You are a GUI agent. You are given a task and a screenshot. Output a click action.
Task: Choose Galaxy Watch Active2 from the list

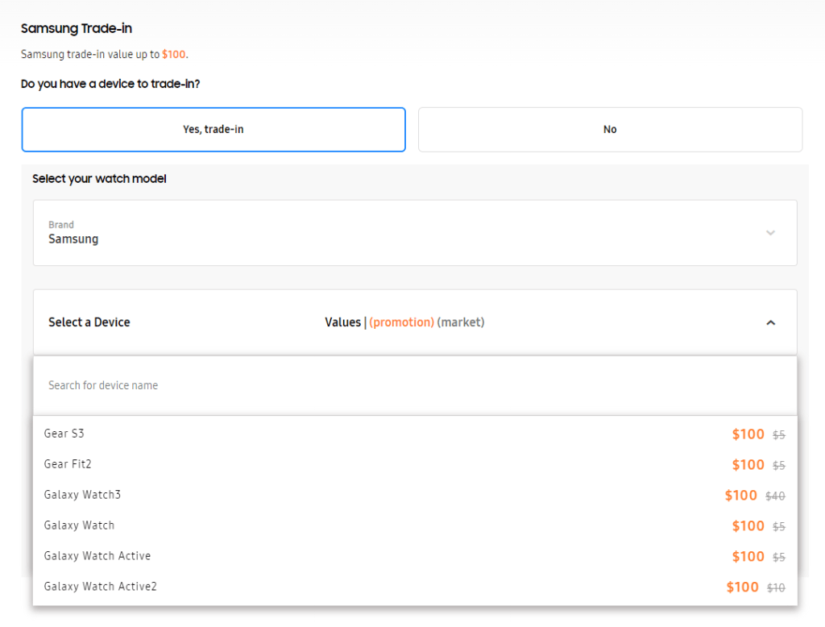[x=100, y=587]
